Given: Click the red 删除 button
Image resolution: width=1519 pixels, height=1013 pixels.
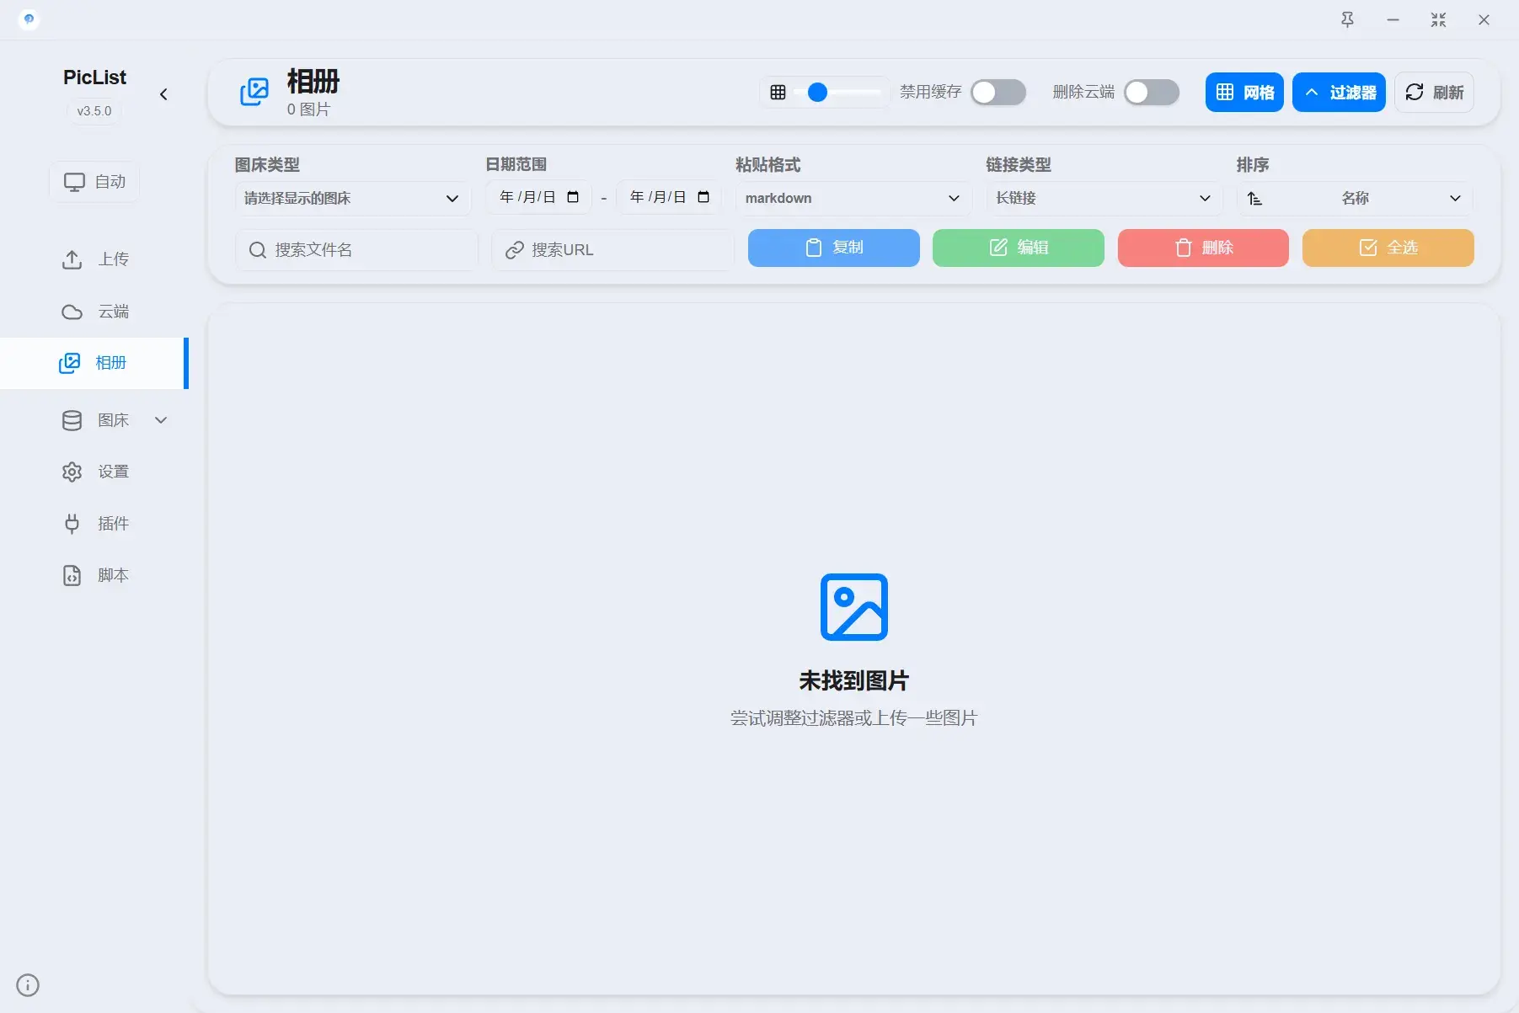Looking at the screenshot, I should click(1203, 248).
